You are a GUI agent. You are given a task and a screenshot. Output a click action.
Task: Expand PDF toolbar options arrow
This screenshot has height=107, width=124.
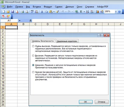coord(12,17)
